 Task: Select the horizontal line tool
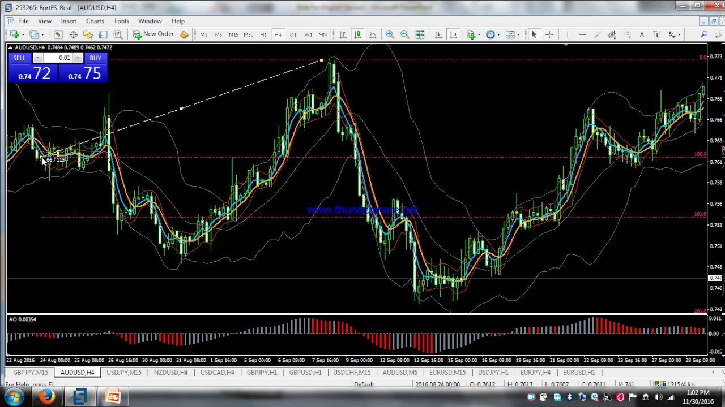click(x=582, y=34)
